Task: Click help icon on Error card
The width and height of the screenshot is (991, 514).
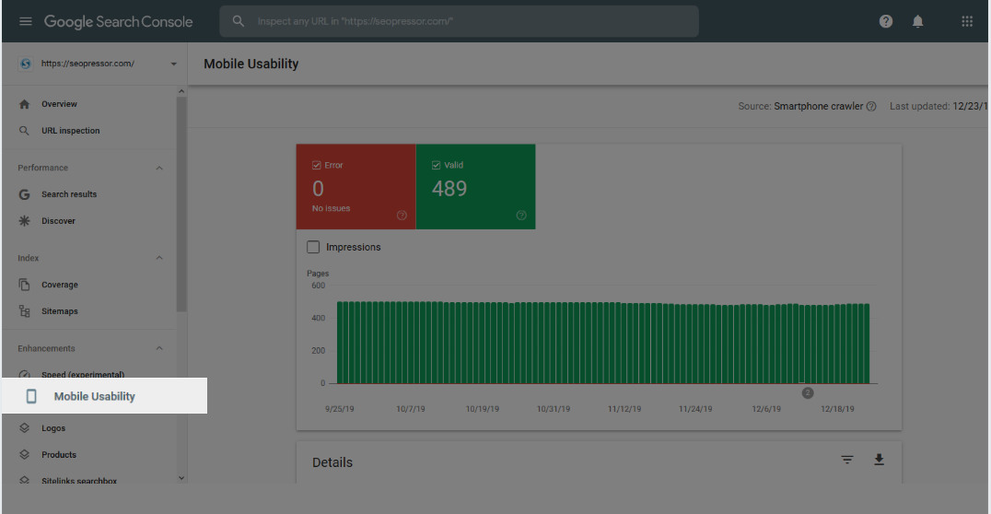Action: [402, 216]
